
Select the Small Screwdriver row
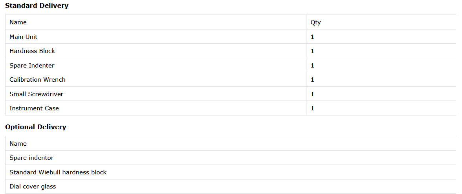tap(36, 94)
